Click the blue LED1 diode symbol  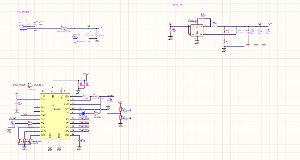(x=83, y=113)
